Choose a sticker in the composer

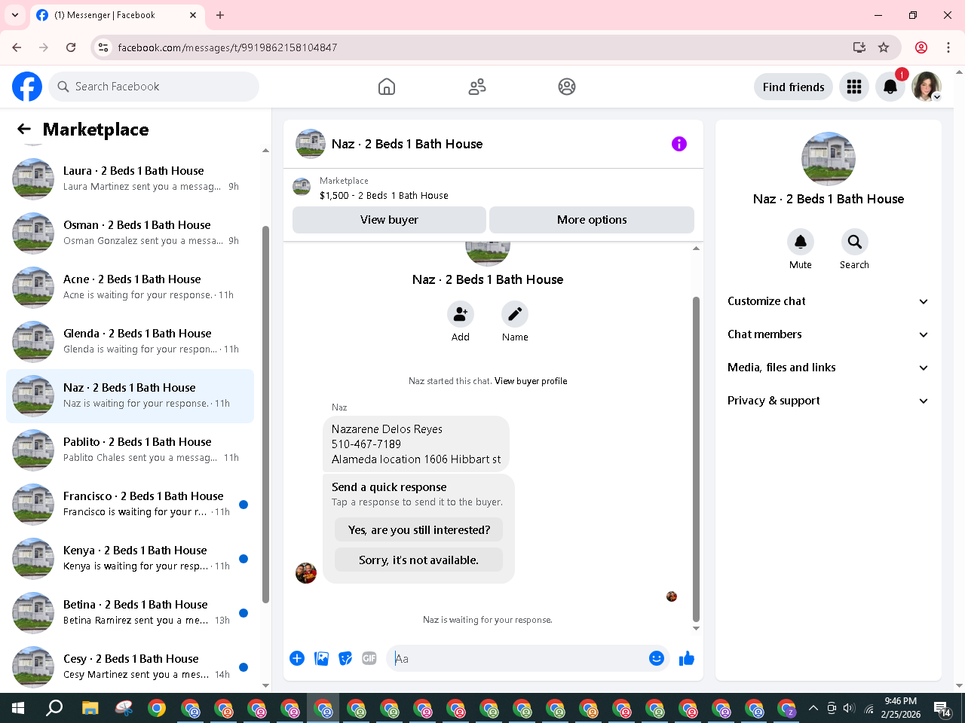point(345,658)
